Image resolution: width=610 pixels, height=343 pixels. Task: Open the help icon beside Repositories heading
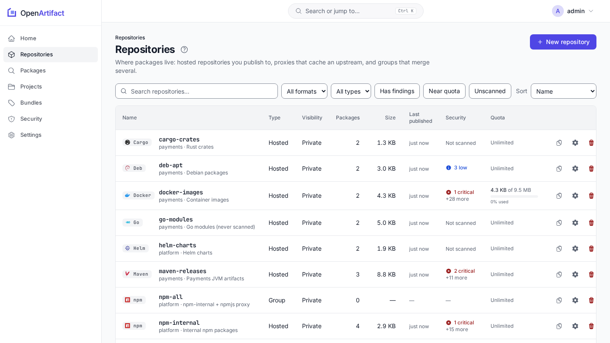coord(184,50)
